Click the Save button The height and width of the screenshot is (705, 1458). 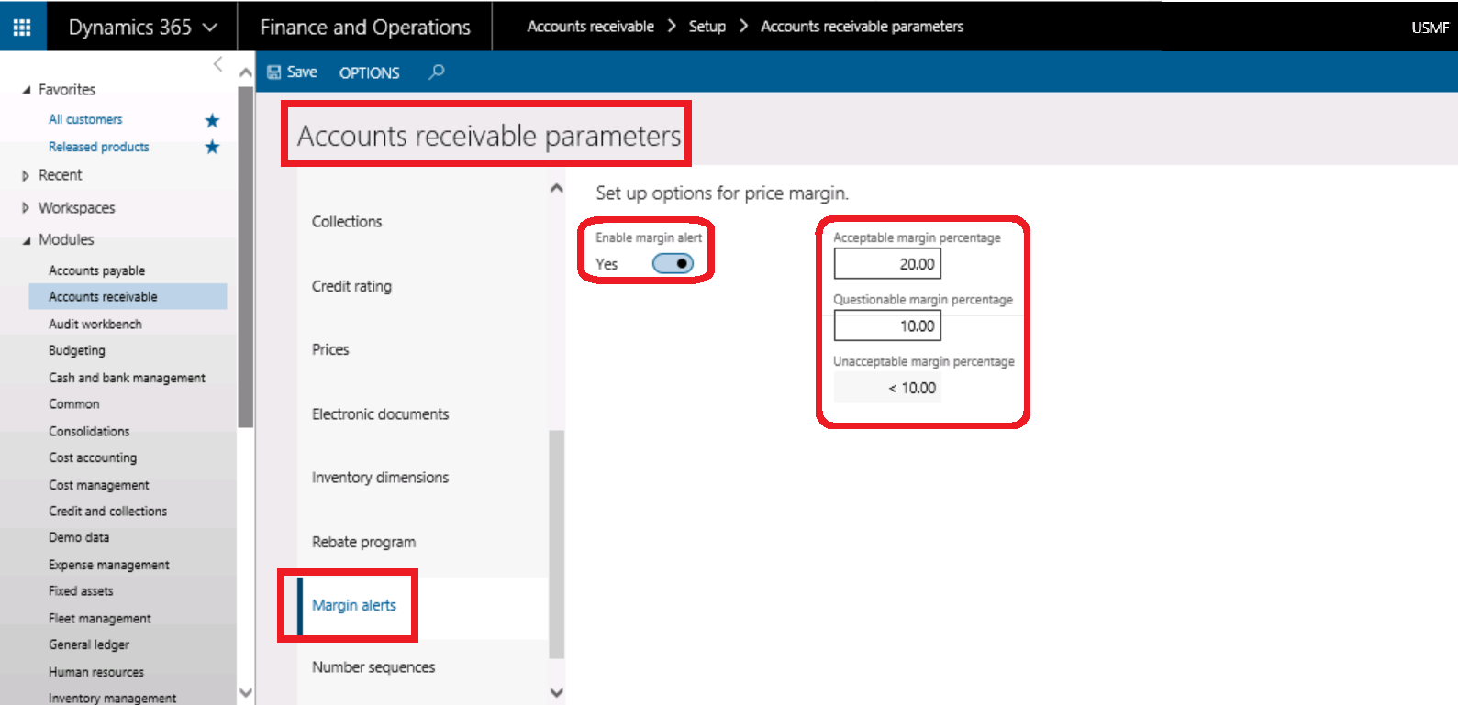click(292, 72)
